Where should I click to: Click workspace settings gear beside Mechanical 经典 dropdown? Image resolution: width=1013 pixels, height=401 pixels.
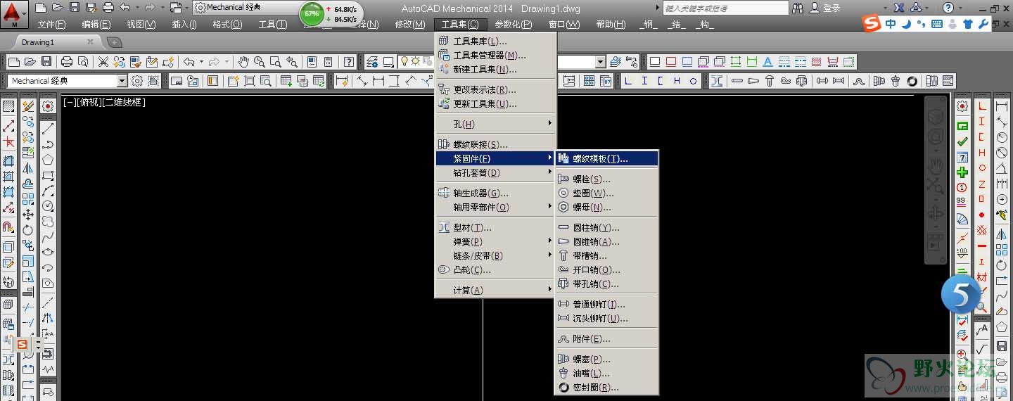[x=137, y=81]
